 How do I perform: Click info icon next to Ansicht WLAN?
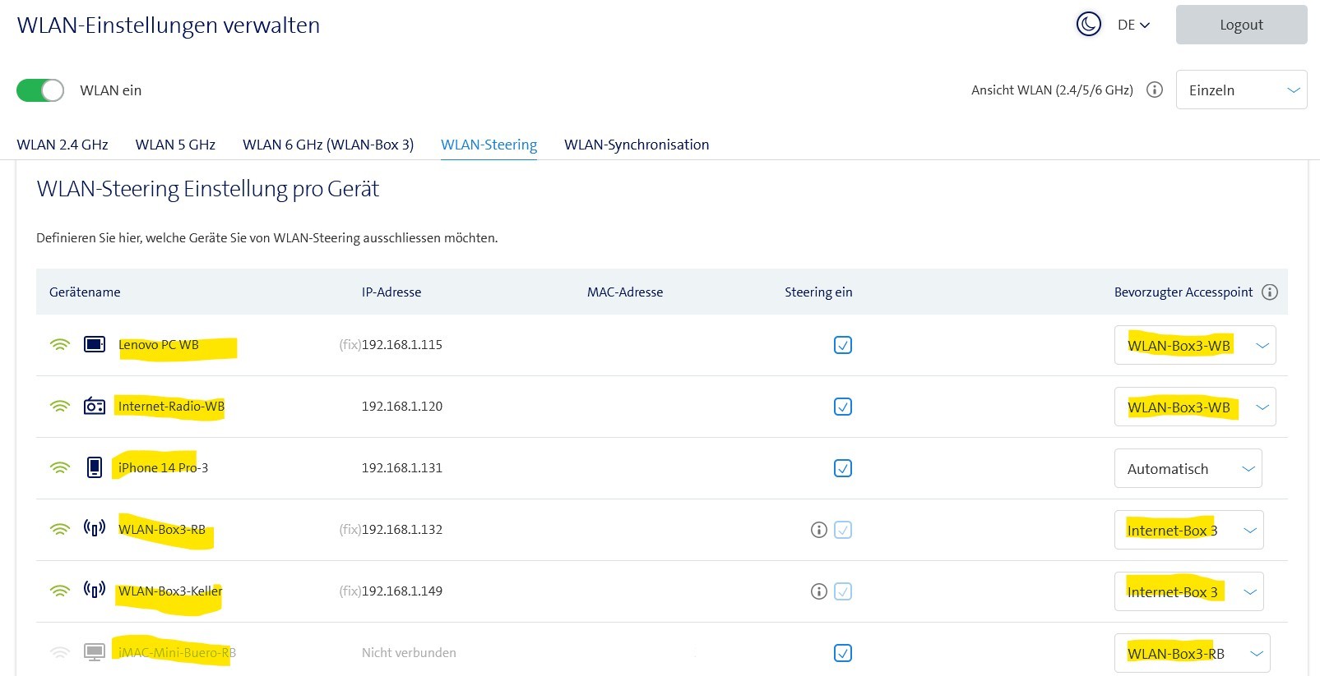pos(1155,90)
